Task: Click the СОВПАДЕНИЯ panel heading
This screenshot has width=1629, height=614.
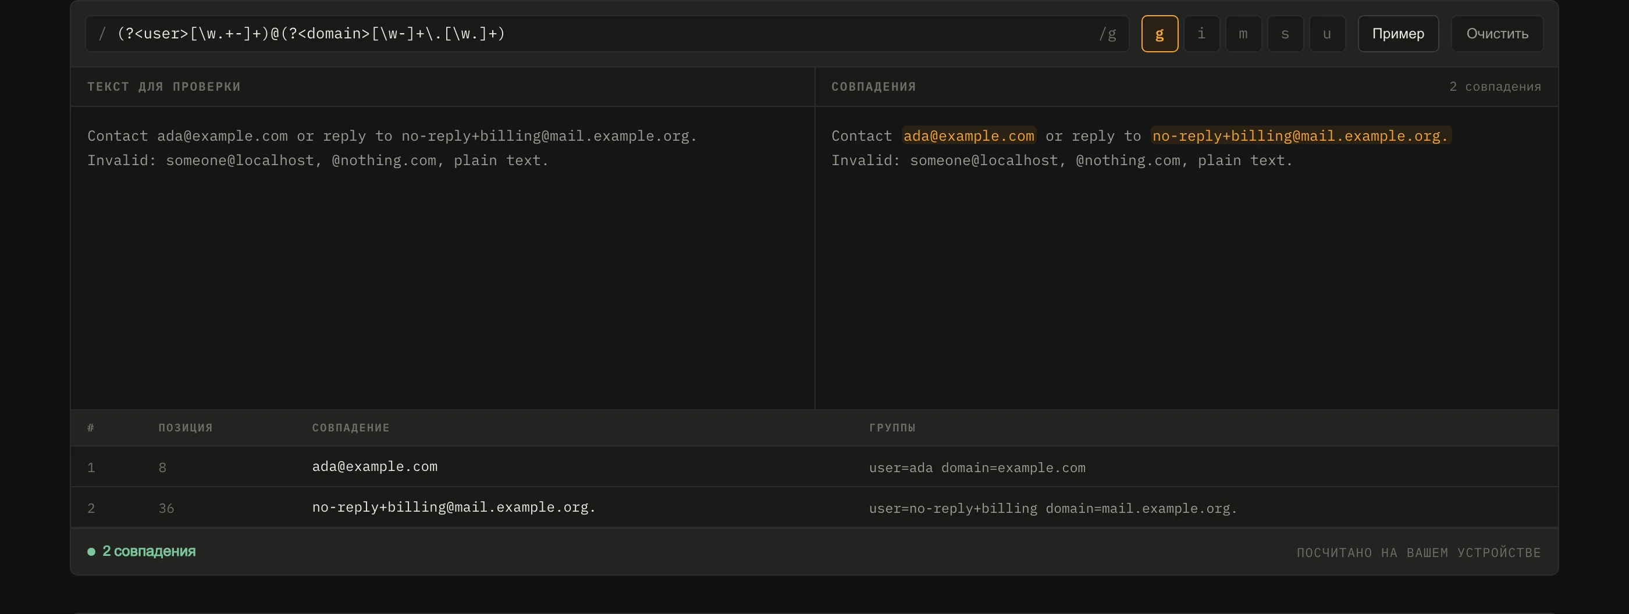Action: 873,87
